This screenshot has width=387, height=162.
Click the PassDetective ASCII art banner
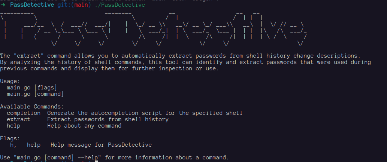pos(154,28)
